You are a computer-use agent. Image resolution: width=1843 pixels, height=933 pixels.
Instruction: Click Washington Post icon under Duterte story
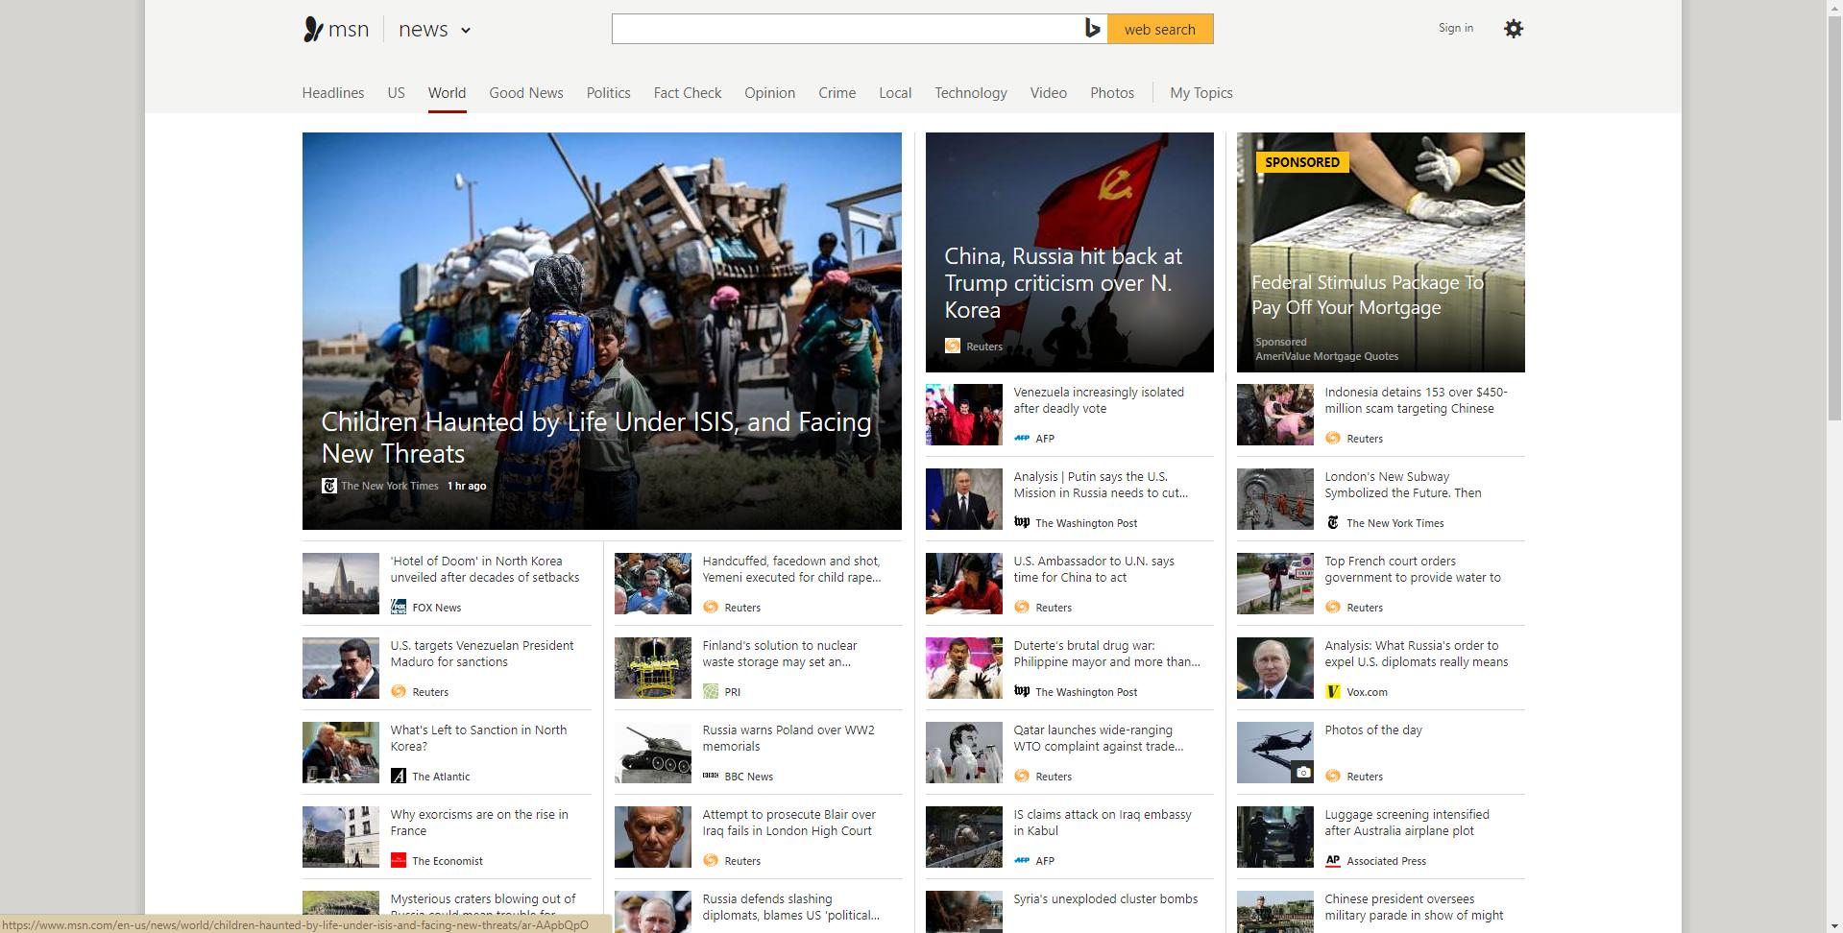click(x=1022, y=691)
